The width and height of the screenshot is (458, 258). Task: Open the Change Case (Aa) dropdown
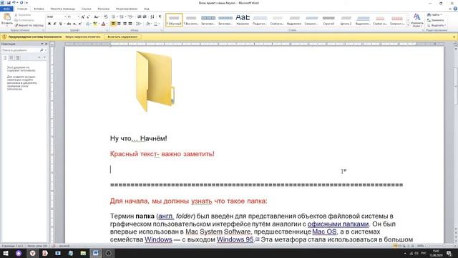97,17
